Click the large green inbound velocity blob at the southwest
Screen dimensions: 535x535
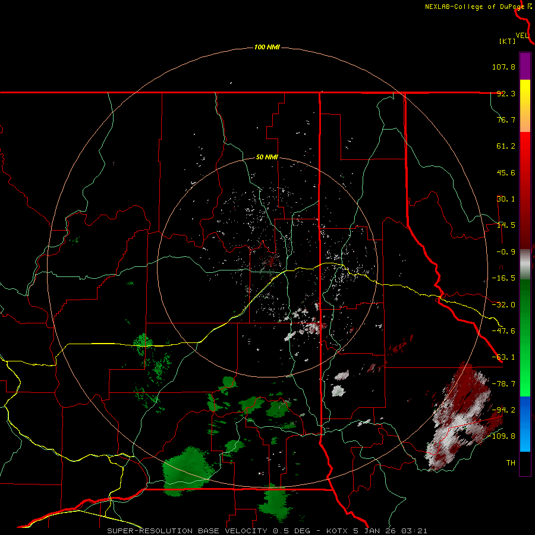point(187,470)
